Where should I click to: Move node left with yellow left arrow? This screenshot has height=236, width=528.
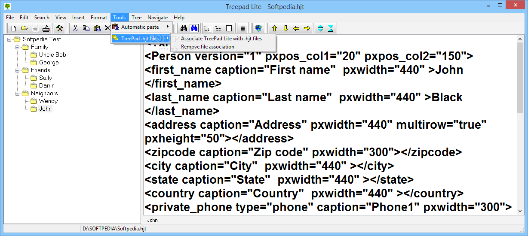(x=296, y=28)
